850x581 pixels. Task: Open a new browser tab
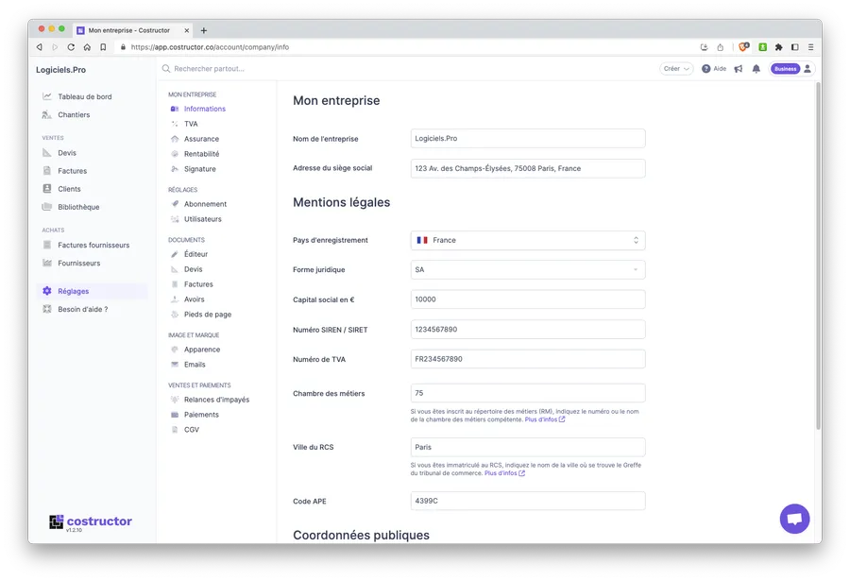point(203,30)
